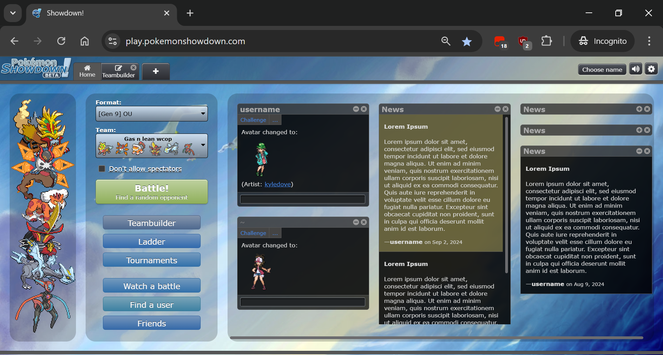Click the uBlock shield extension icon
663x355 pixels.
click(524, 42)
